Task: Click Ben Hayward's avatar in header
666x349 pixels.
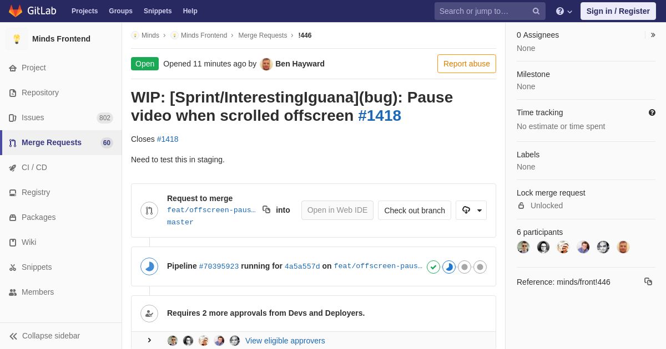Action: pyautogui.click(x=266, y=64)
